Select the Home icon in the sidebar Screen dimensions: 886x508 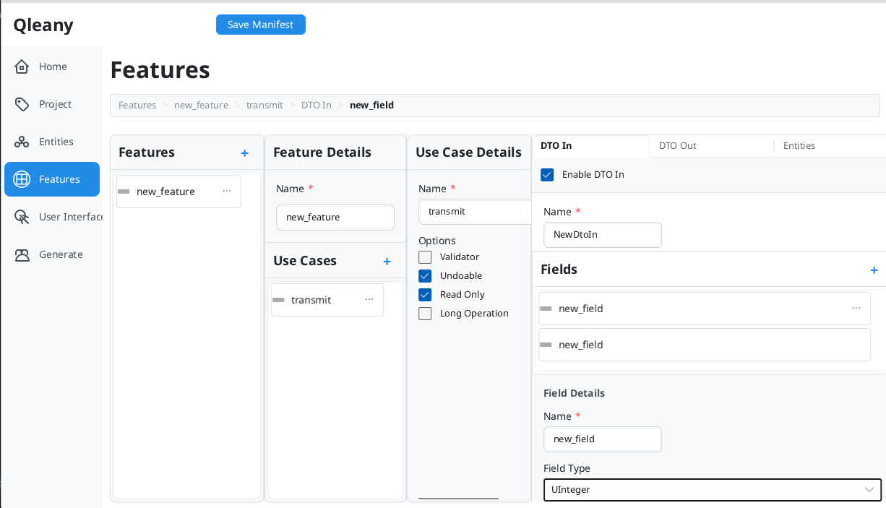pyautogui.click(x=22, y=66)
